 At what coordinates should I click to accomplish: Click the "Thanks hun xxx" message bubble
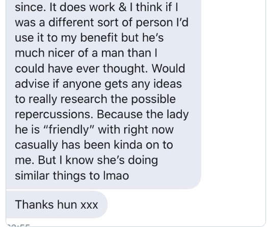click(57, 205)
